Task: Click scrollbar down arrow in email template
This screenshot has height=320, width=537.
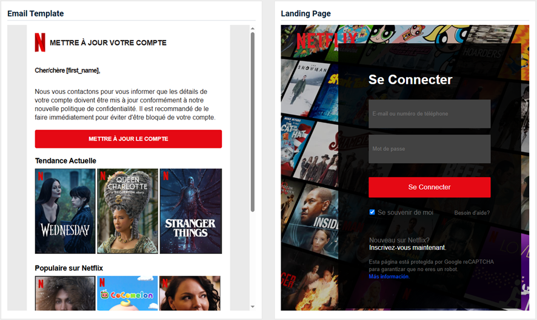Action: click(x=252, y=307)
